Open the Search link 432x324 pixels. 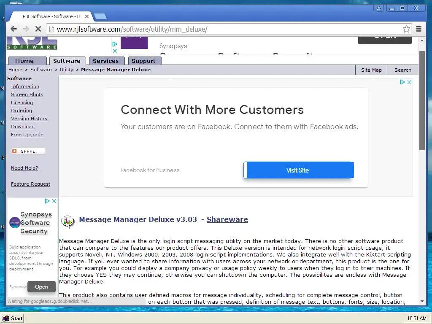tap(403, 70)
